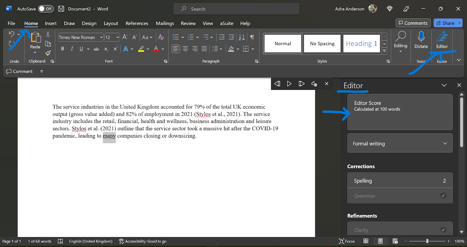Image resolution: width=467 pixels, height=247 pixels.
Task: Apply bullet list formatting
Action: tap(175, 37)
